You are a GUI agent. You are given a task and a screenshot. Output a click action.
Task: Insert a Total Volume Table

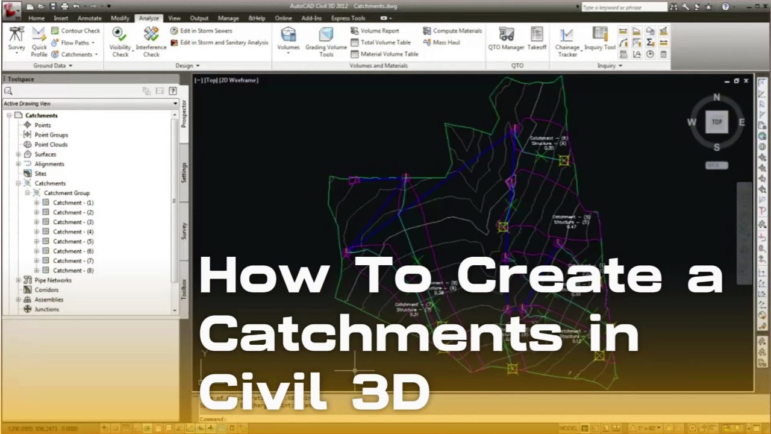pyautogui.click(x=381, y=43)
